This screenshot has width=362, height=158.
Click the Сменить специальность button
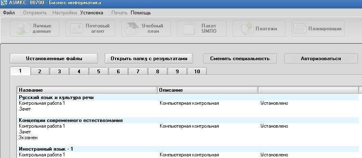(x=240, y=59)
